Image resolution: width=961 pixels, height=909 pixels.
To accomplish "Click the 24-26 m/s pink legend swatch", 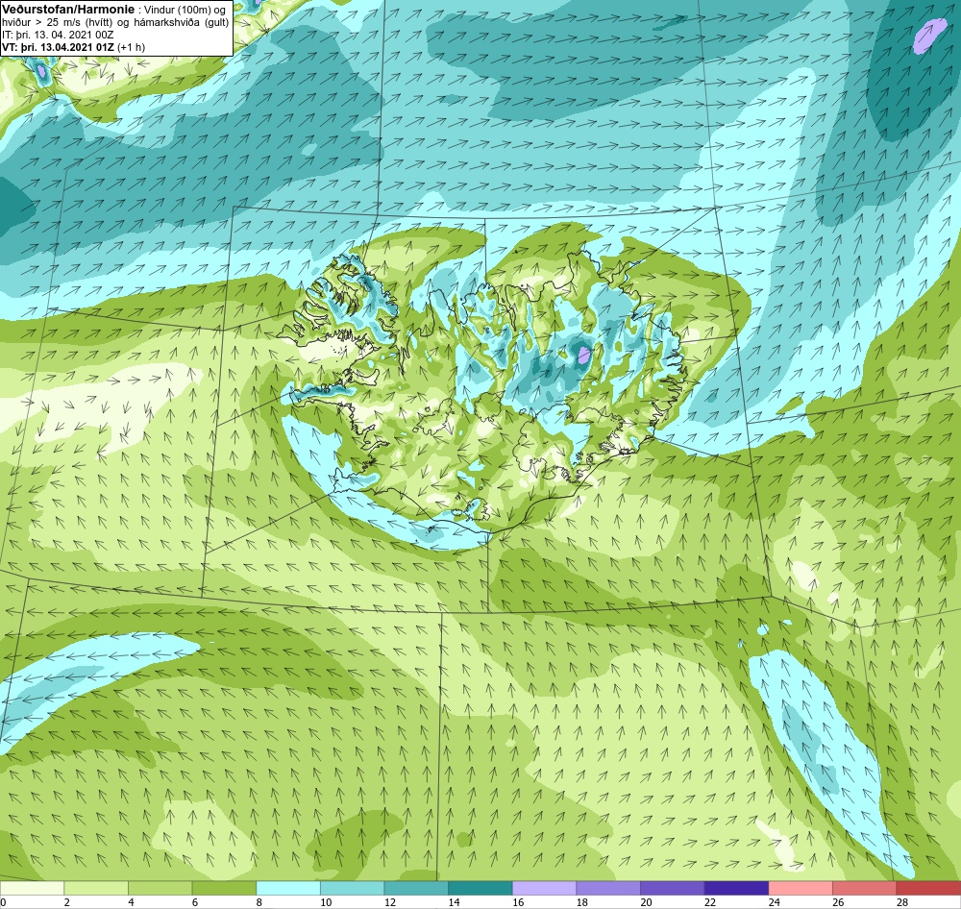I will [801, 888].
